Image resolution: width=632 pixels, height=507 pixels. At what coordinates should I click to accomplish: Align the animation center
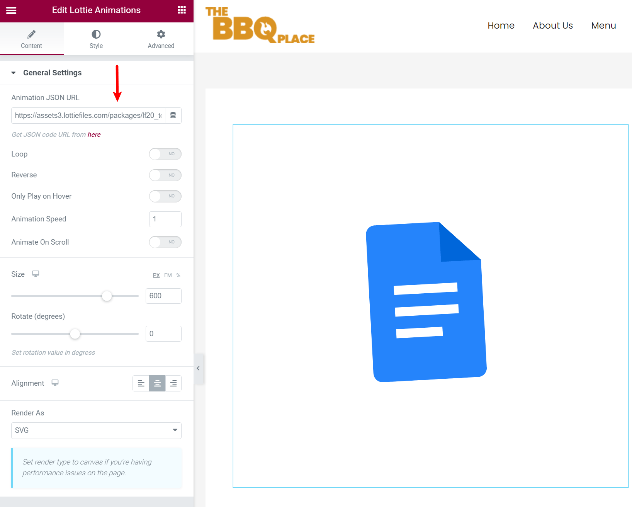tap(157, 383)
